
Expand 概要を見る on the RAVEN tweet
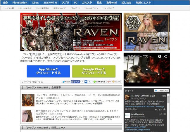point(131,109)
